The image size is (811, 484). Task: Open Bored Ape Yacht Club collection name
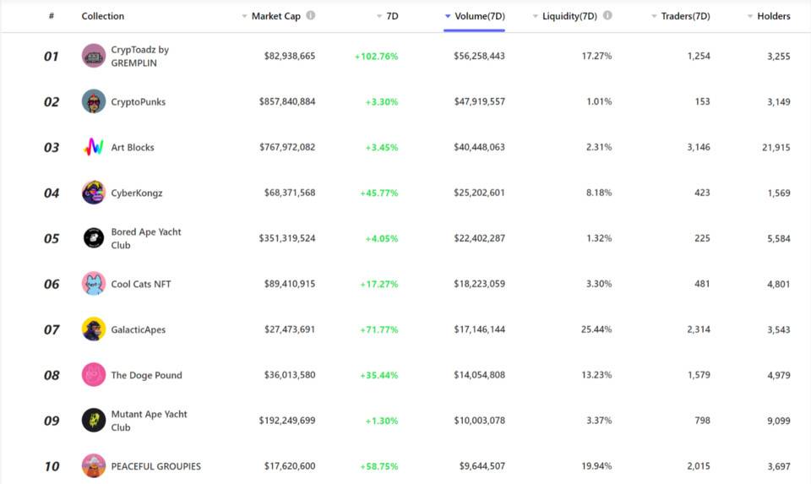pyautogui.click(x=146, y=238)
